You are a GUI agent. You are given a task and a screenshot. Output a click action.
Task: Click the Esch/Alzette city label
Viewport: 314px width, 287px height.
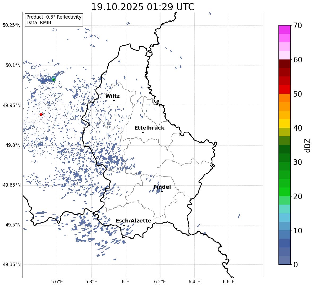point(133,221)
